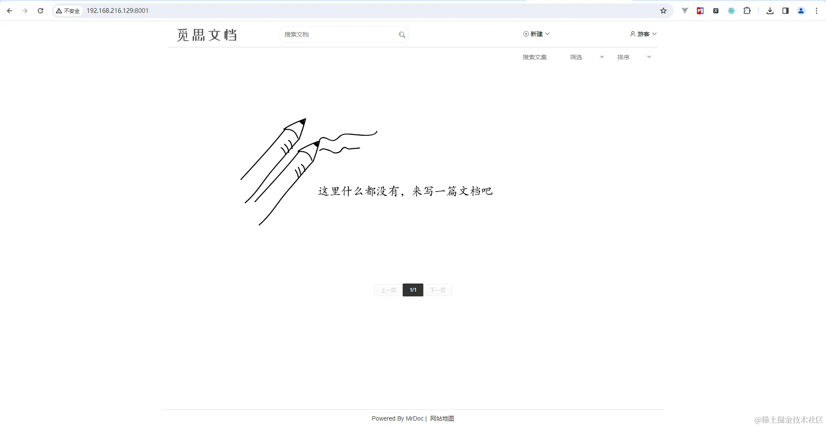Click the FE extension icon in the toolbar
826x427 pixels.
pos(700,11)
